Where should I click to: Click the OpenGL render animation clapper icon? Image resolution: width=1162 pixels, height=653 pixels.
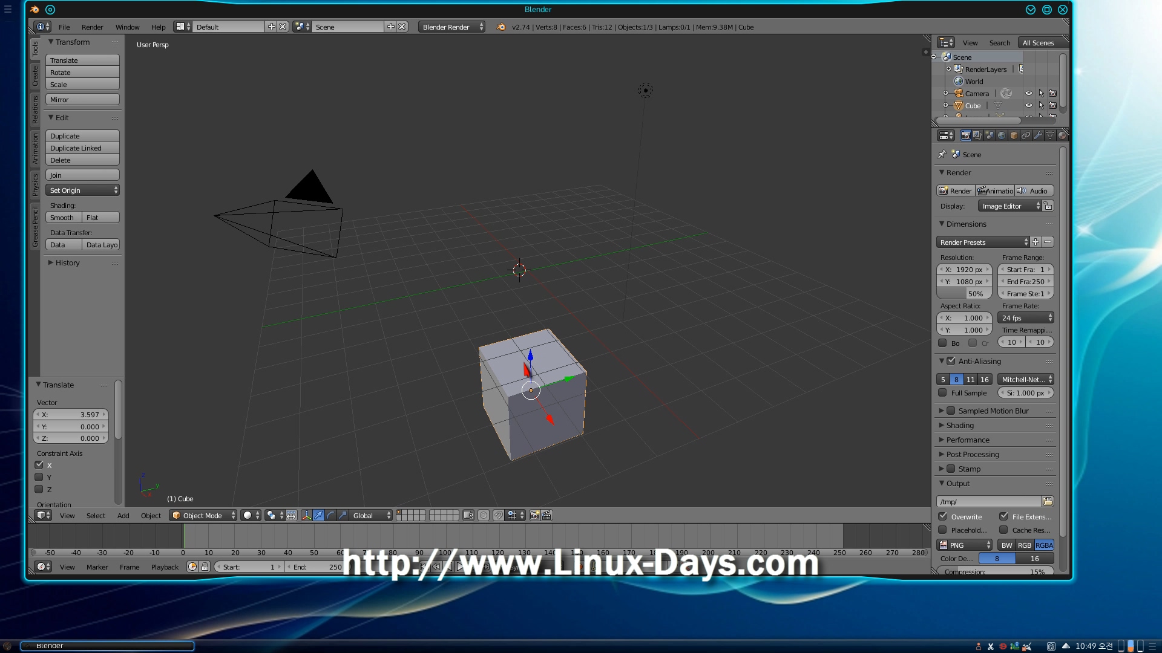(x=547, y=516)
